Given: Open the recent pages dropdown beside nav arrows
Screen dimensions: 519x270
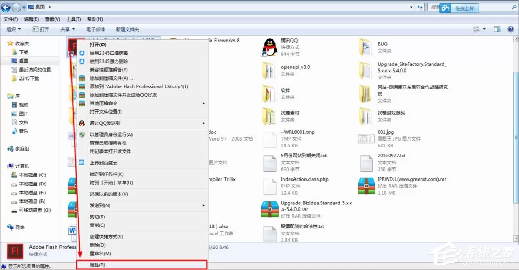Looking at the screenshot, I should click(x=24, y=7).
